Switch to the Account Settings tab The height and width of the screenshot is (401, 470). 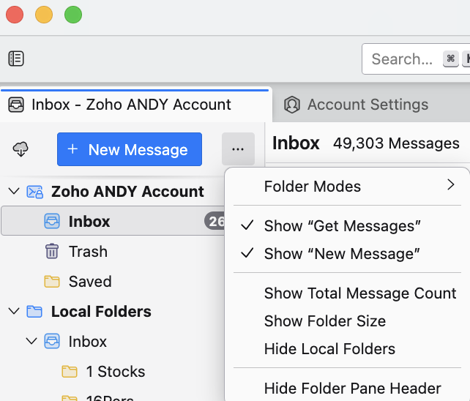[x=367, y=105]
